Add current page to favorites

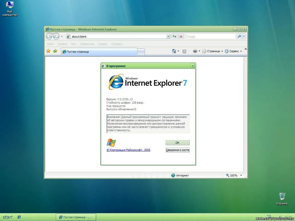pos(55,51)
